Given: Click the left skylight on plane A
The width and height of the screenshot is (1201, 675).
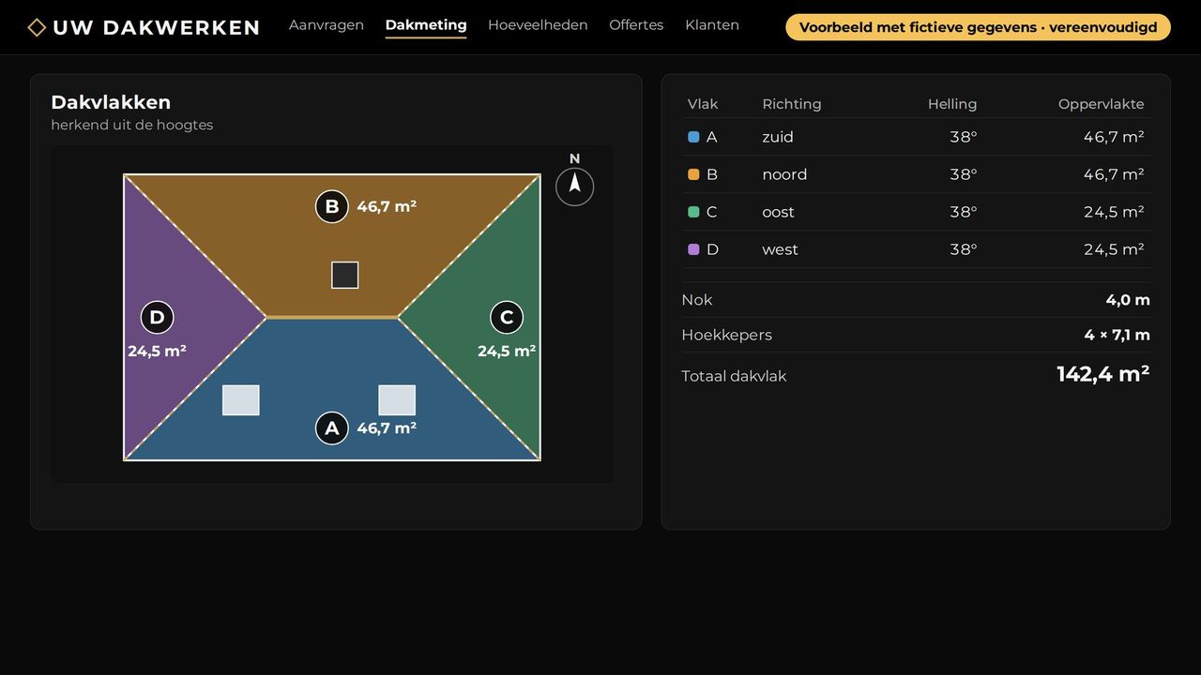Looking at the screenshot, I should pyautogui.click(x=241, y=400).
